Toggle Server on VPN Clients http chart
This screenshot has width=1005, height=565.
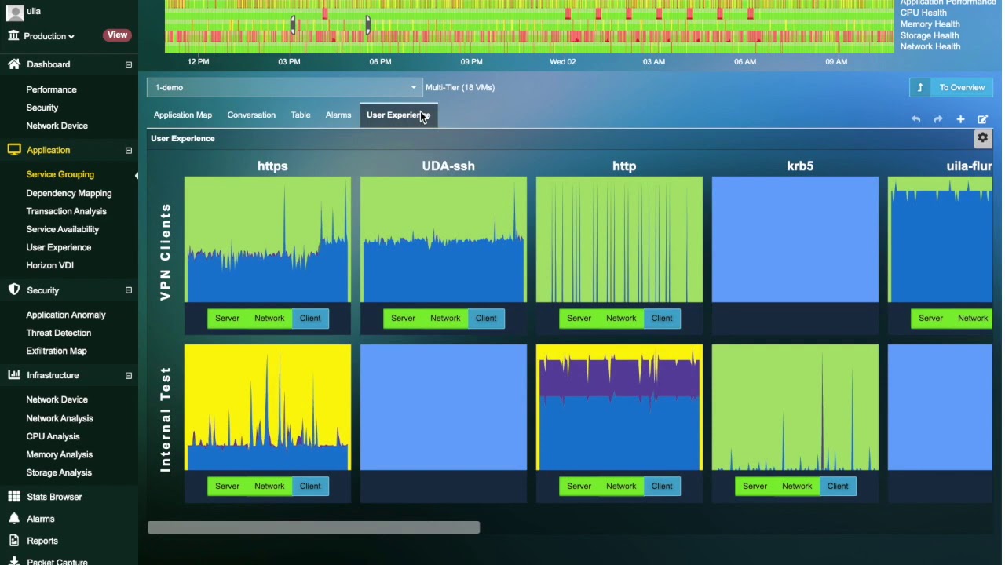tap(579, 318)
